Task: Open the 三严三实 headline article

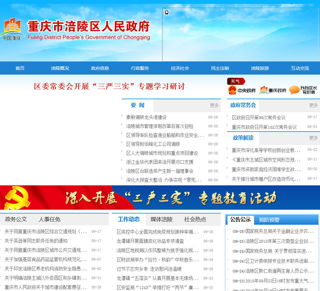Action: pyautogui.click(x=109, y=86)
